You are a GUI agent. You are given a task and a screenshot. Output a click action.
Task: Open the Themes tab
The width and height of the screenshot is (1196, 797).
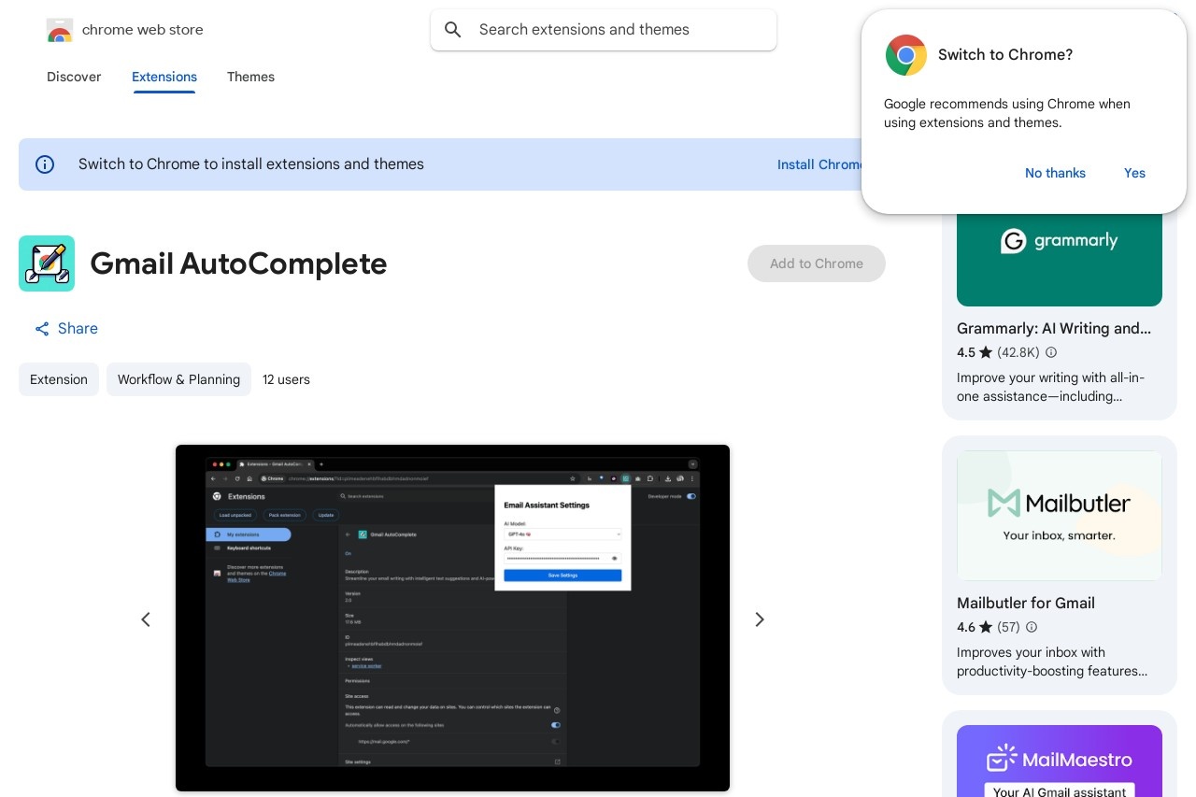pyautogui.click(x=250, y=77)
